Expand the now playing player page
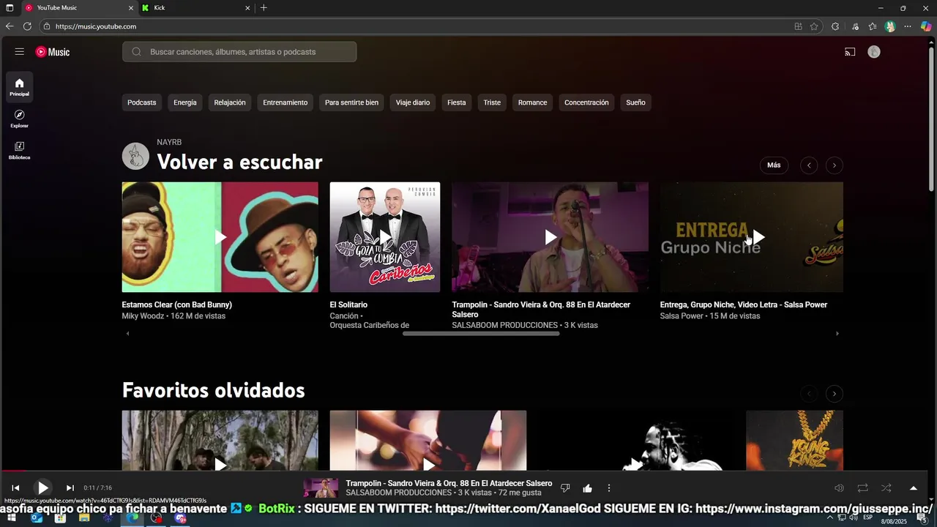Screen dimensions: 937x527 pyautogui.click(x=914, y=488)
